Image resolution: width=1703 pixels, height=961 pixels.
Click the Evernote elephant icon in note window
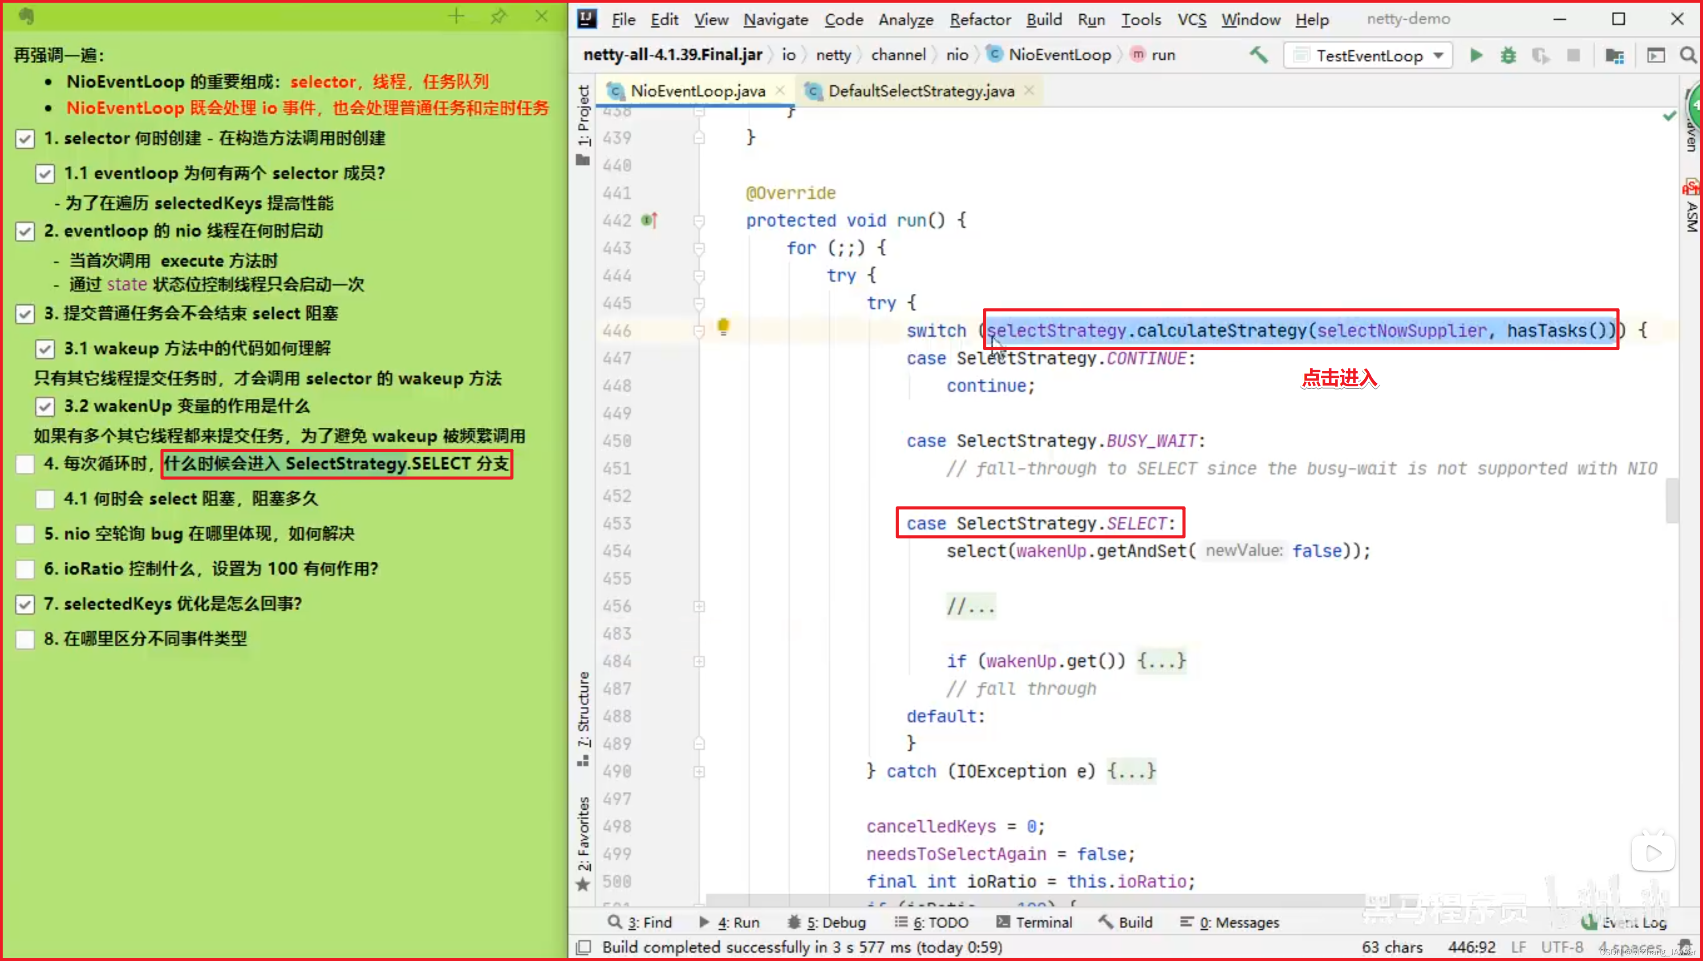pyautogui.click(x=26, y=16)
